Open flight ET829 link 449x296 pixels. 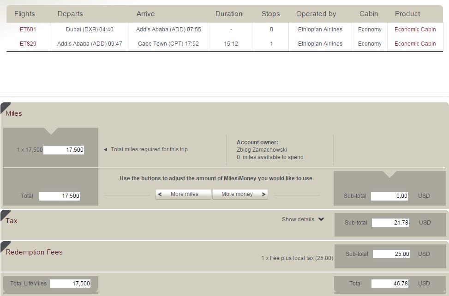click(x=28, y=44)
